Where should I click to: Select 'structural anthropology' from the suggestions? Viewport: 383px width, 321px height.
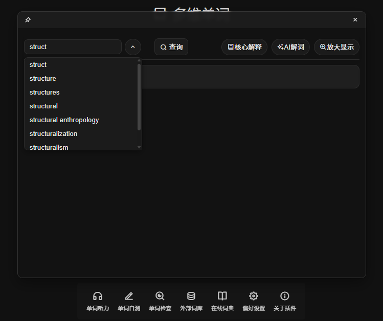pos(64,120)
